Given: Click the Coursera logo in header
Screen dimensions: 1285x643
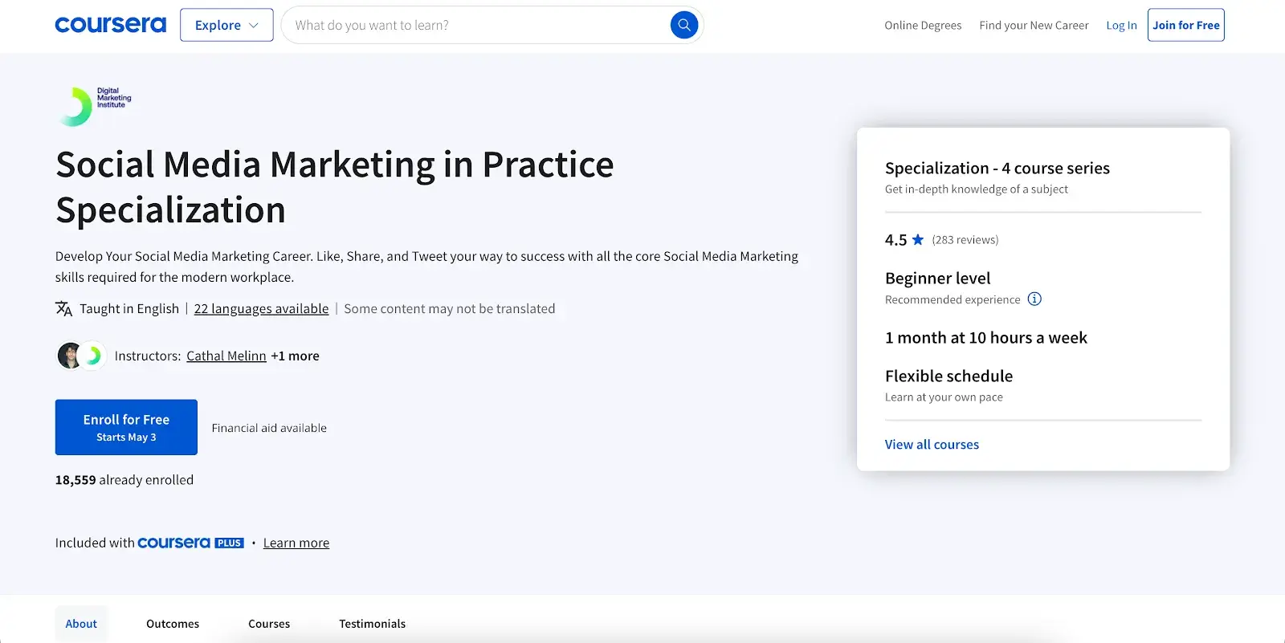Looking at the screenshot, I should tap(110, 25).
